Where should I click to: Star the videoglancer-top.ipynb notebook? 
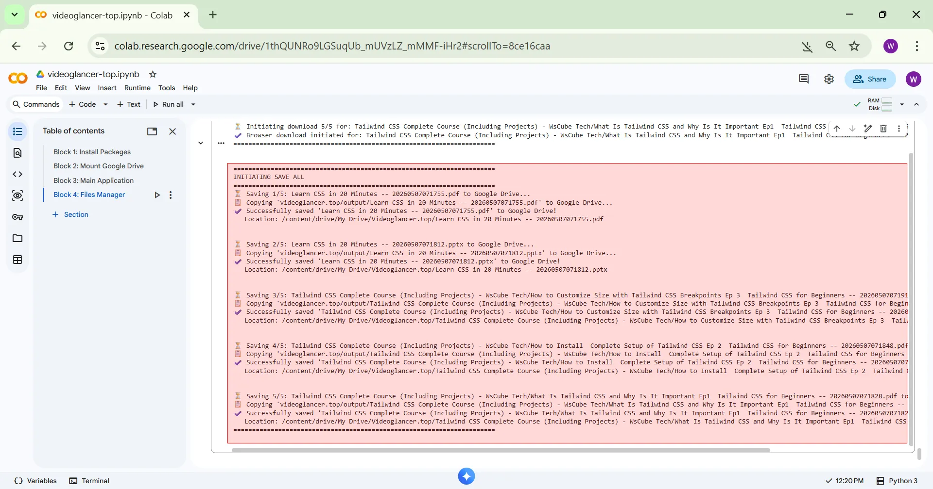(x=153, y=74)
